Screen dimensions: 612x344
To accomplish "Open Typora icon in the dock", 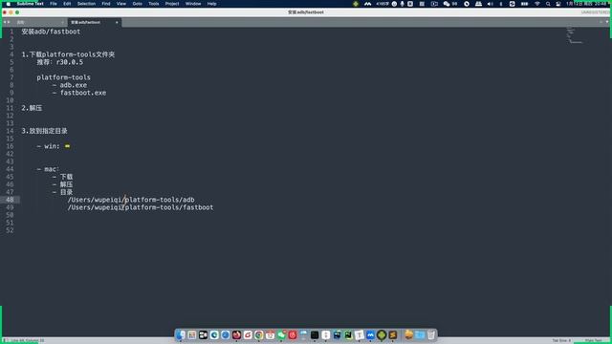I will coord(360,334).
